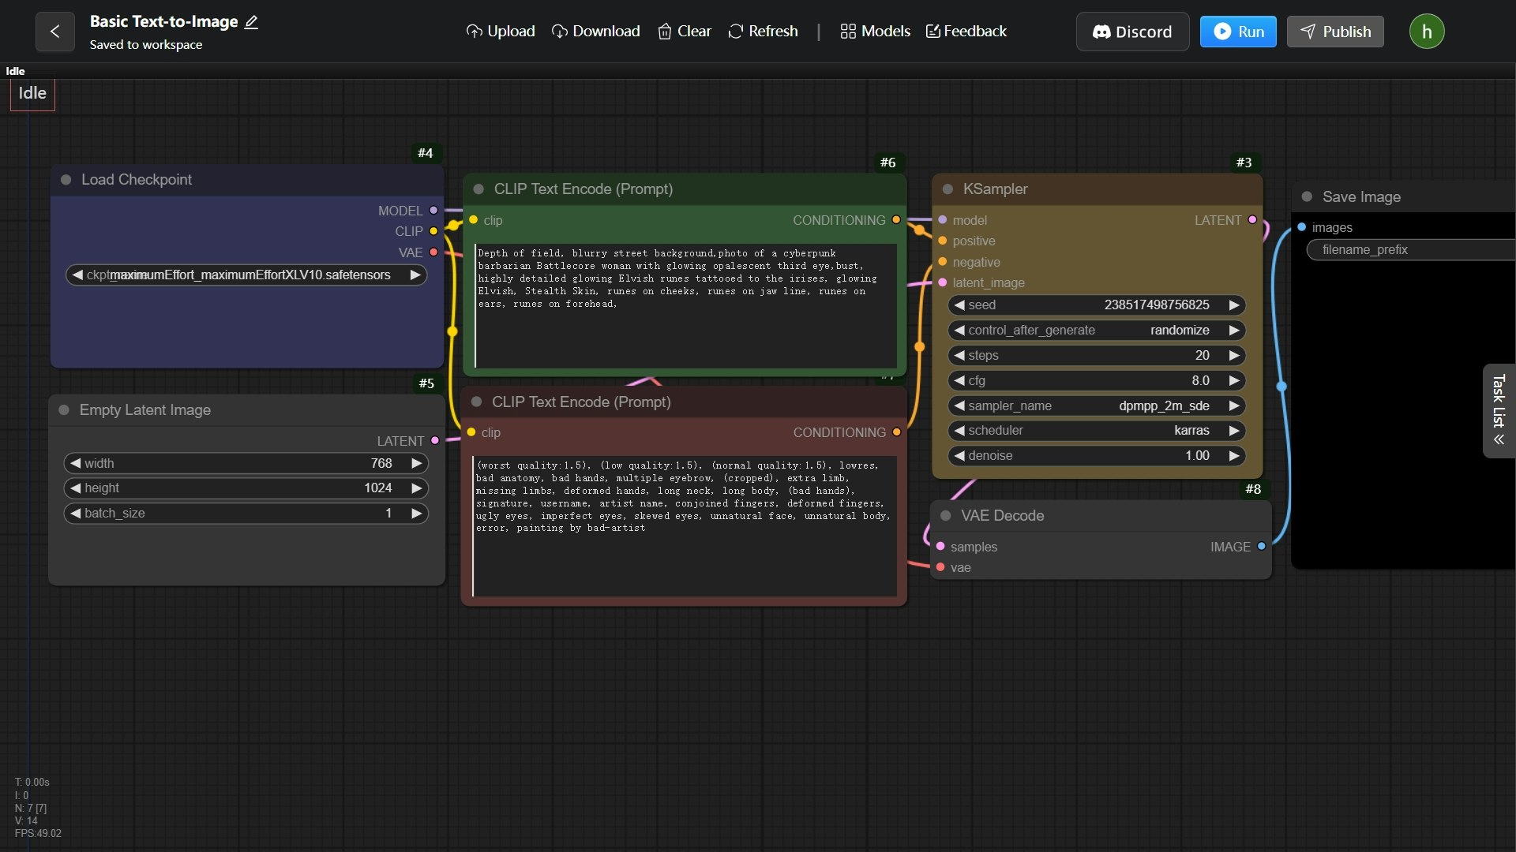Open the checkpoint name safetensors selector
Viewport: 1516px width, 852px height.
pos(246,275)
